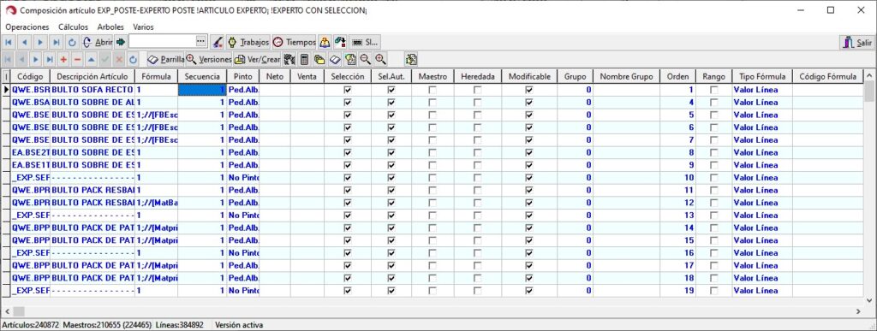Screen dimensions: 877x331
Task: Open the Cálculos menu
Action: pyautogui.click(x=74, y=27)
